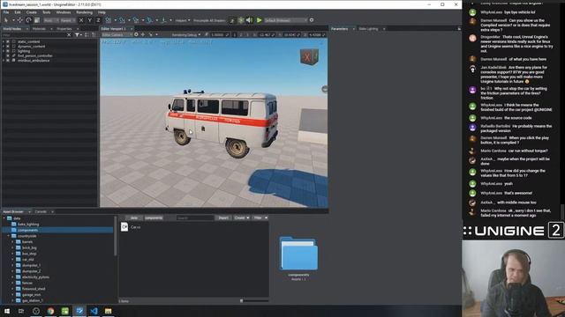Image resolution: width=565 pixels, height=317 pixels.
Task: Expand the static_content node
Action: (4, 41)
